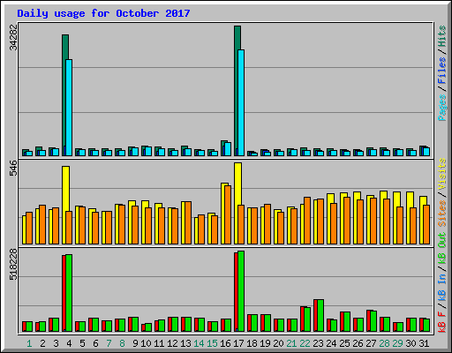
Task: Click the green kB Out bar on day 22
Action: 307,319
